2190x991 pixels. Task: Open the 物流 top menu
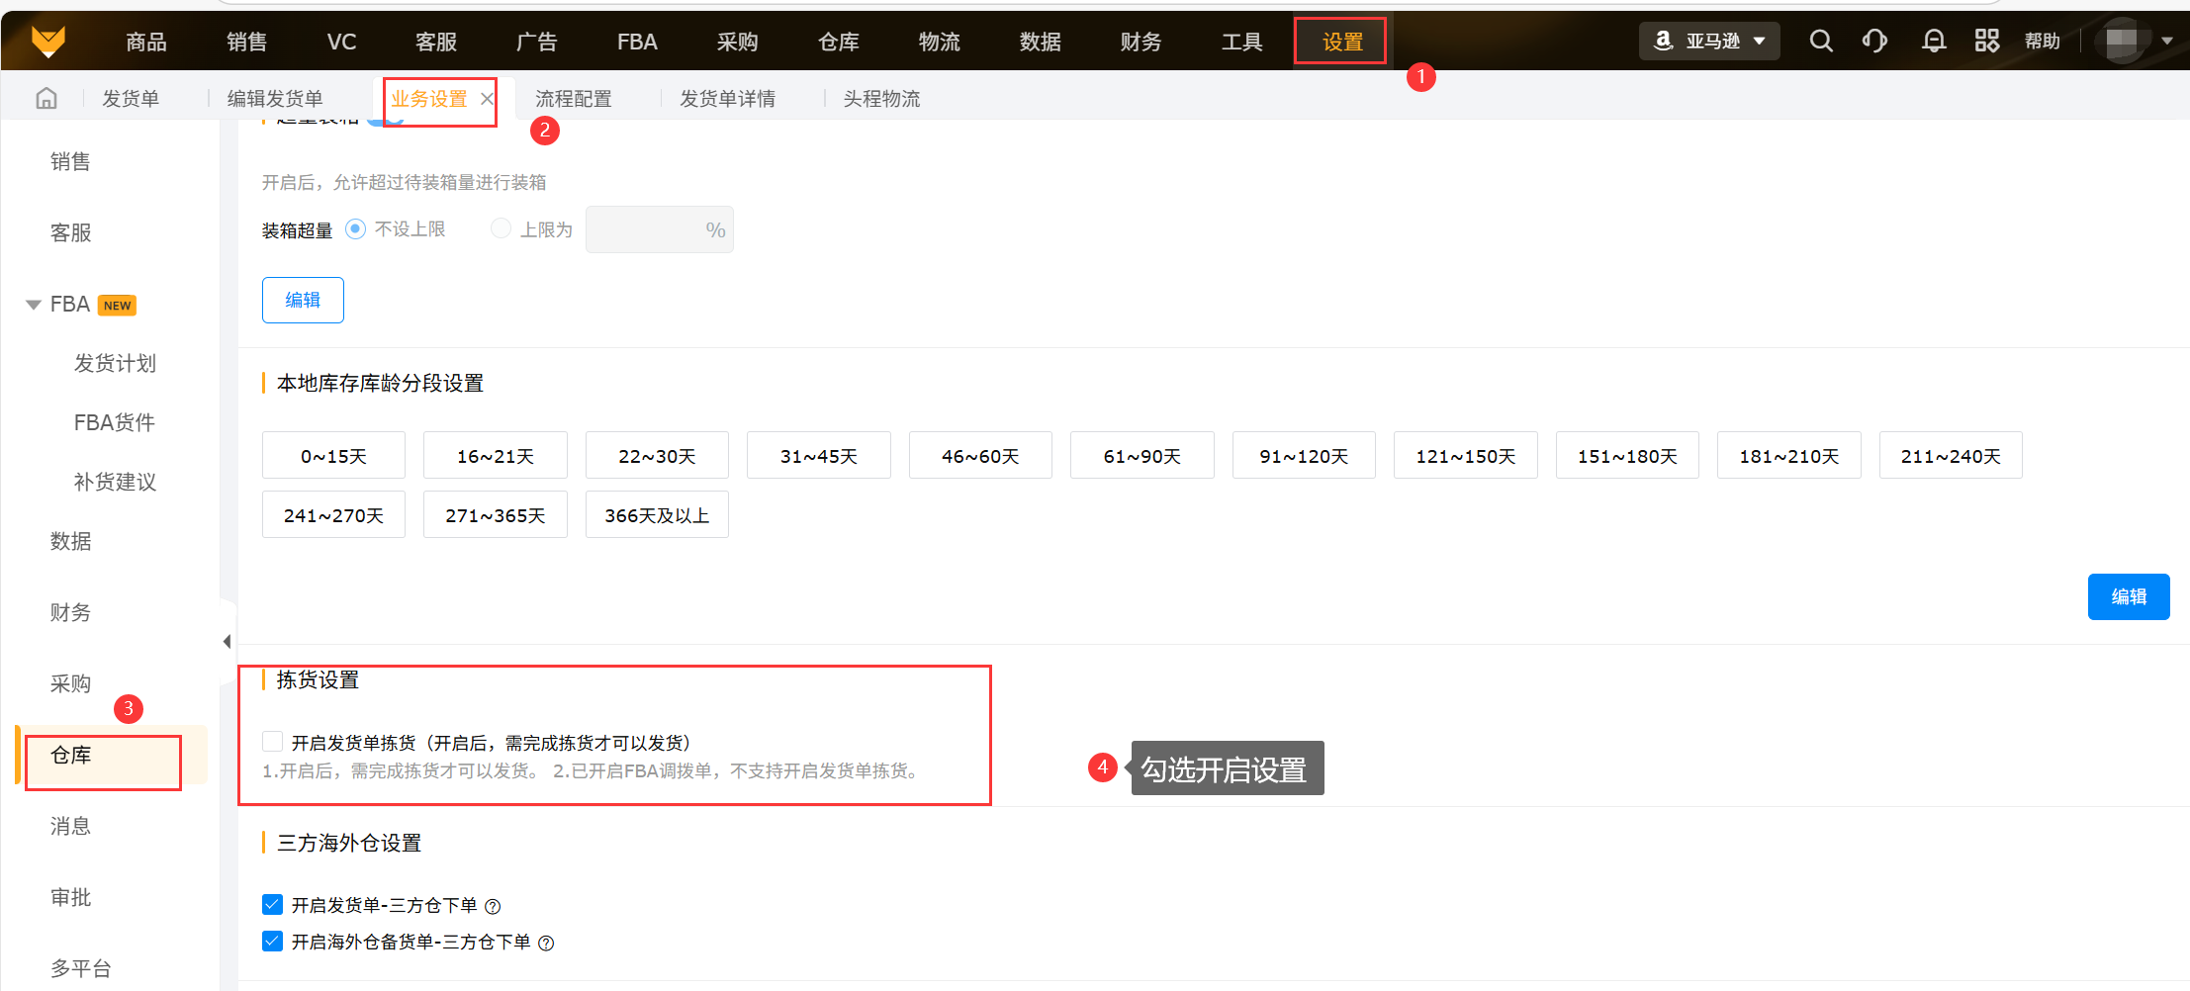coord(940,42)
